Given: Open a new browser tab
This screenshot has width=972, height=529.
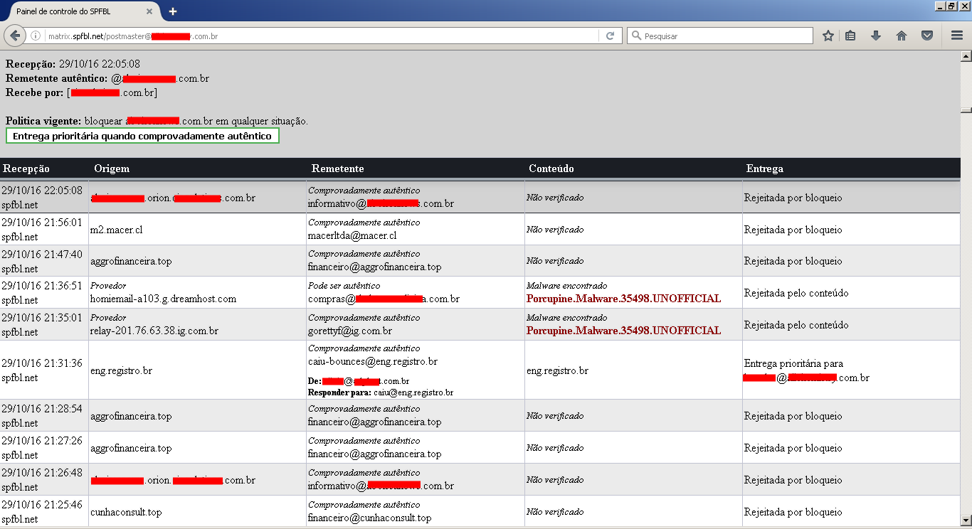Looking at the screenshot, I should 173,11.
